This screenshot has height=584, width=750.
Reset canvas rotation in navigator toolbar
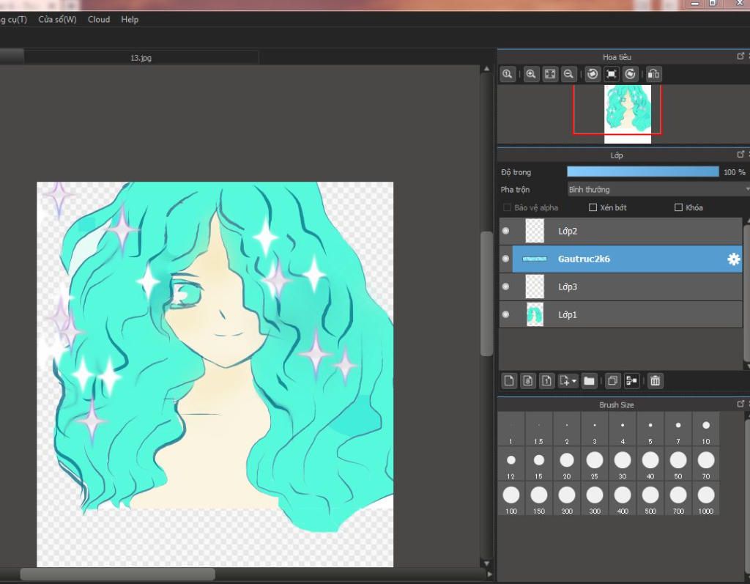click(612, 74)
